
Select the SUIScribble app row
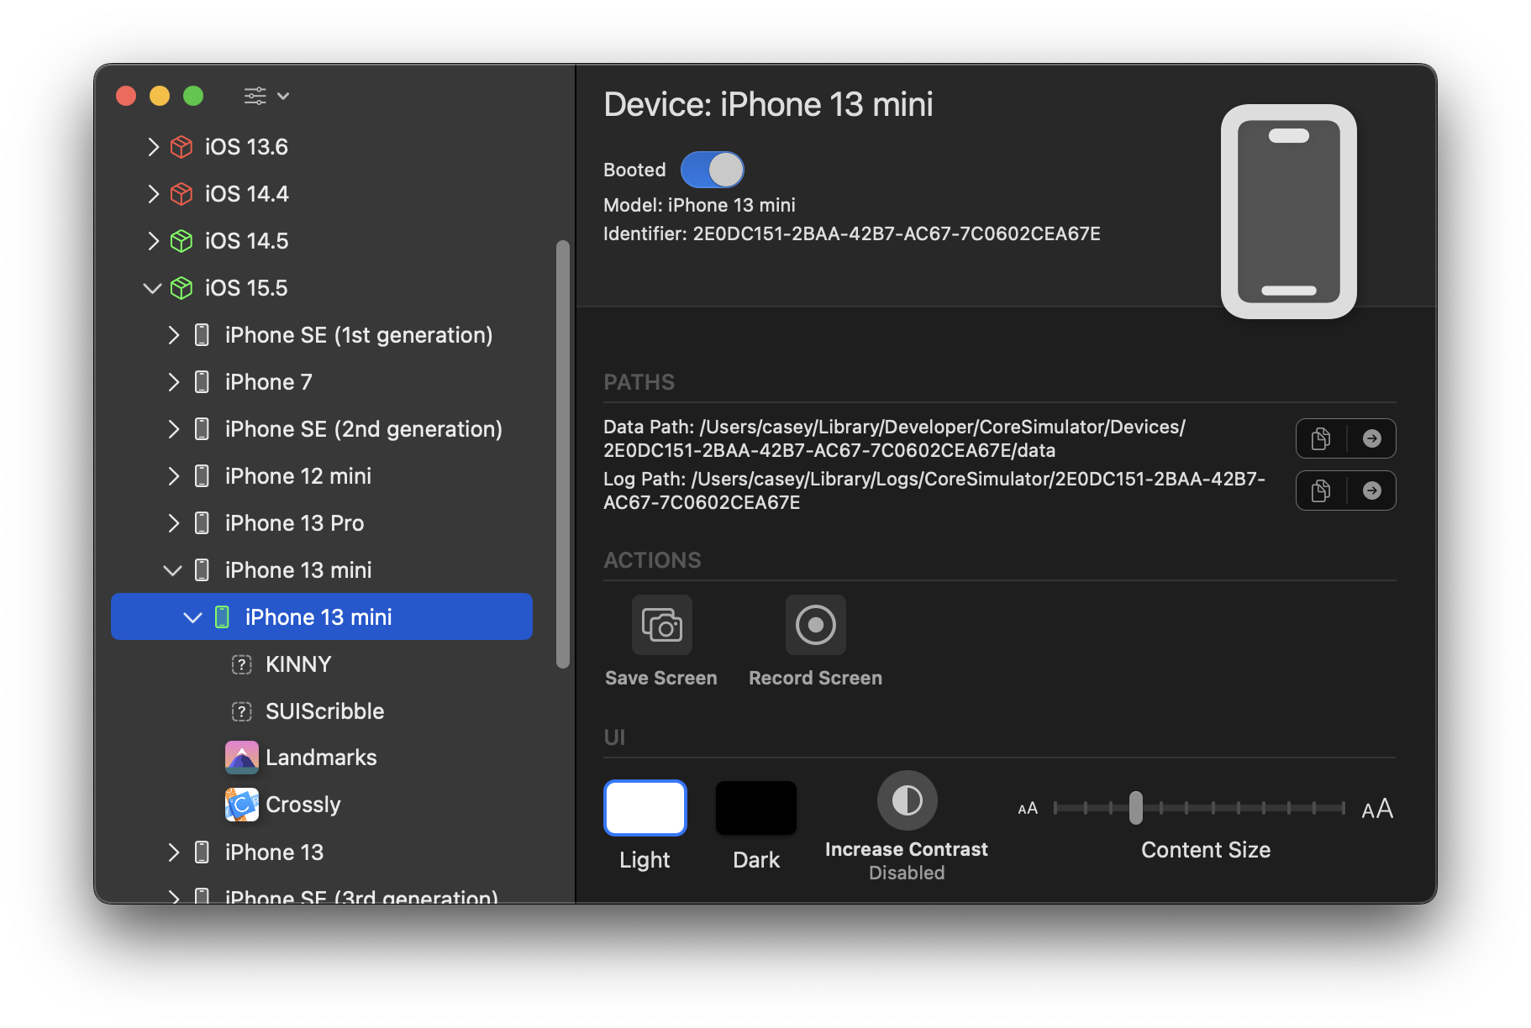(322, 711)
